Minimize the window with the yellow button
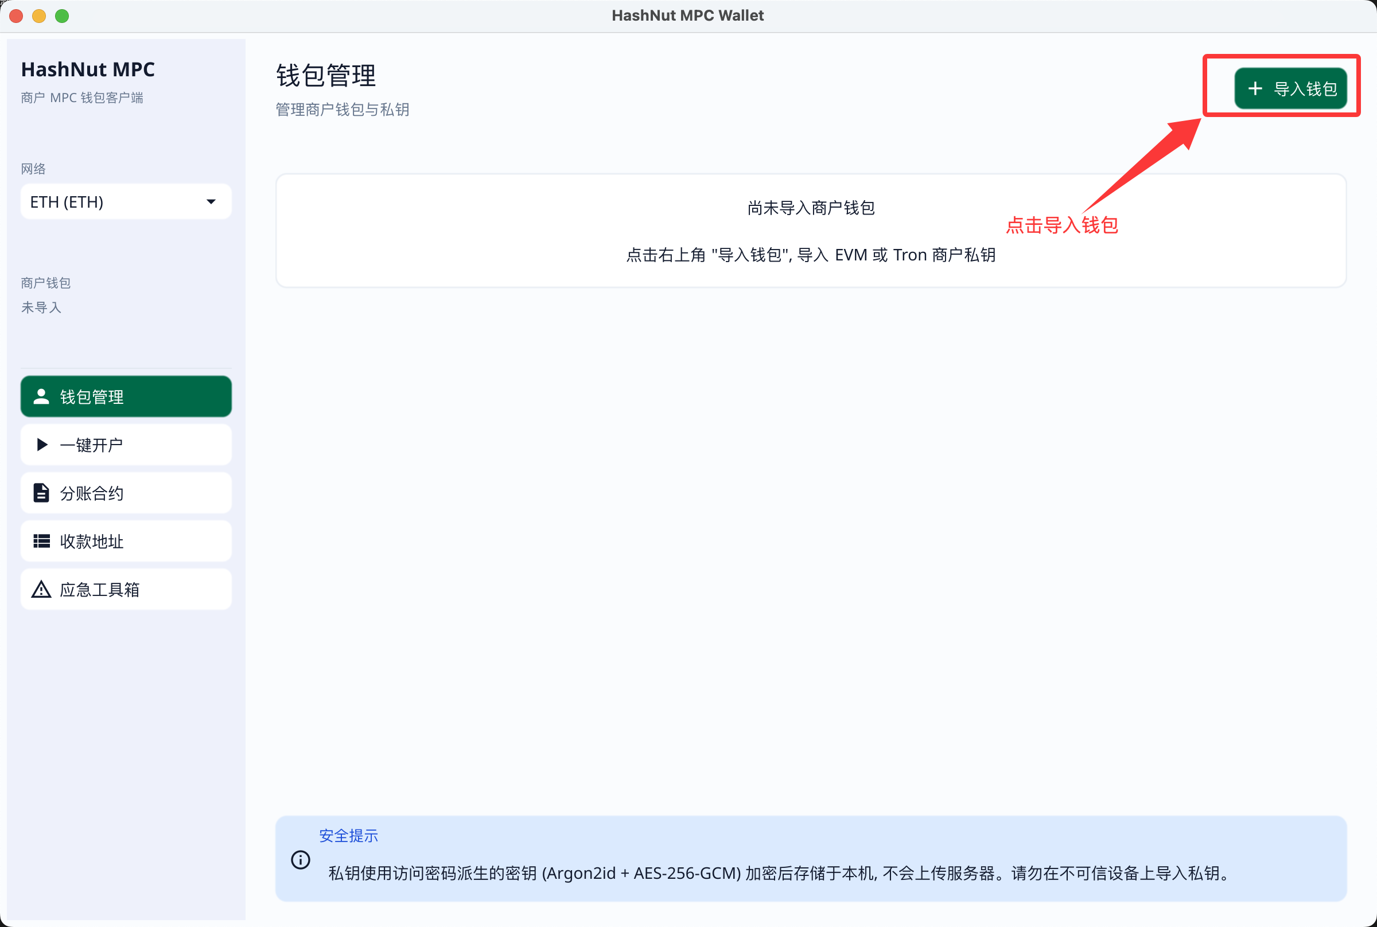The width and height of the screenshot is (1377, 927). pyautogui.click(x=39, y=16)
